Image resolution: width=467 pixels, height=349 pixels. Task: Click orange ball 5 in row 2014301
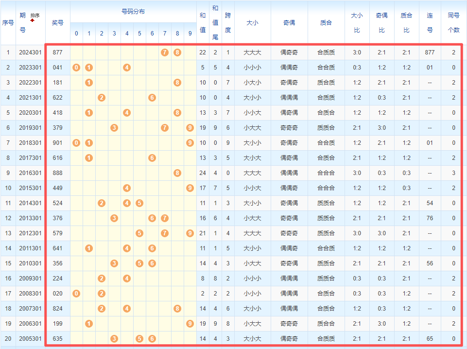139,203
